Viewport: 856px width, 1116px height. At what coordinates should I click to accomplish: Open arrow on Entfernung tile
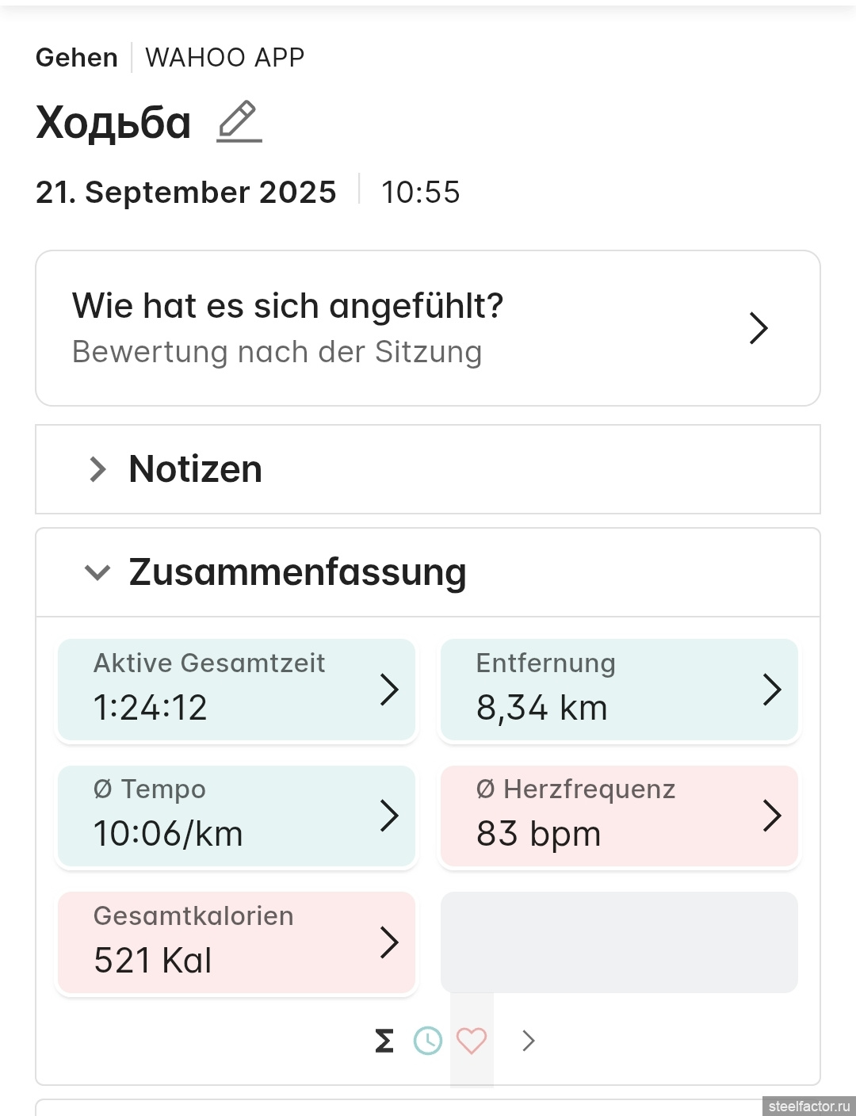[x=772, y=690]
